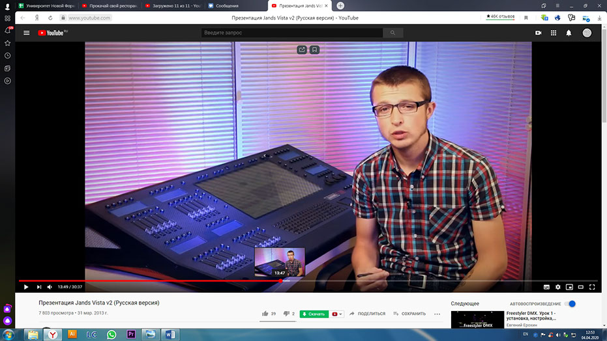Viewport: 607px width, 341px height.
Task: Toggle subtitles in the video player
Action: [546, 287]
